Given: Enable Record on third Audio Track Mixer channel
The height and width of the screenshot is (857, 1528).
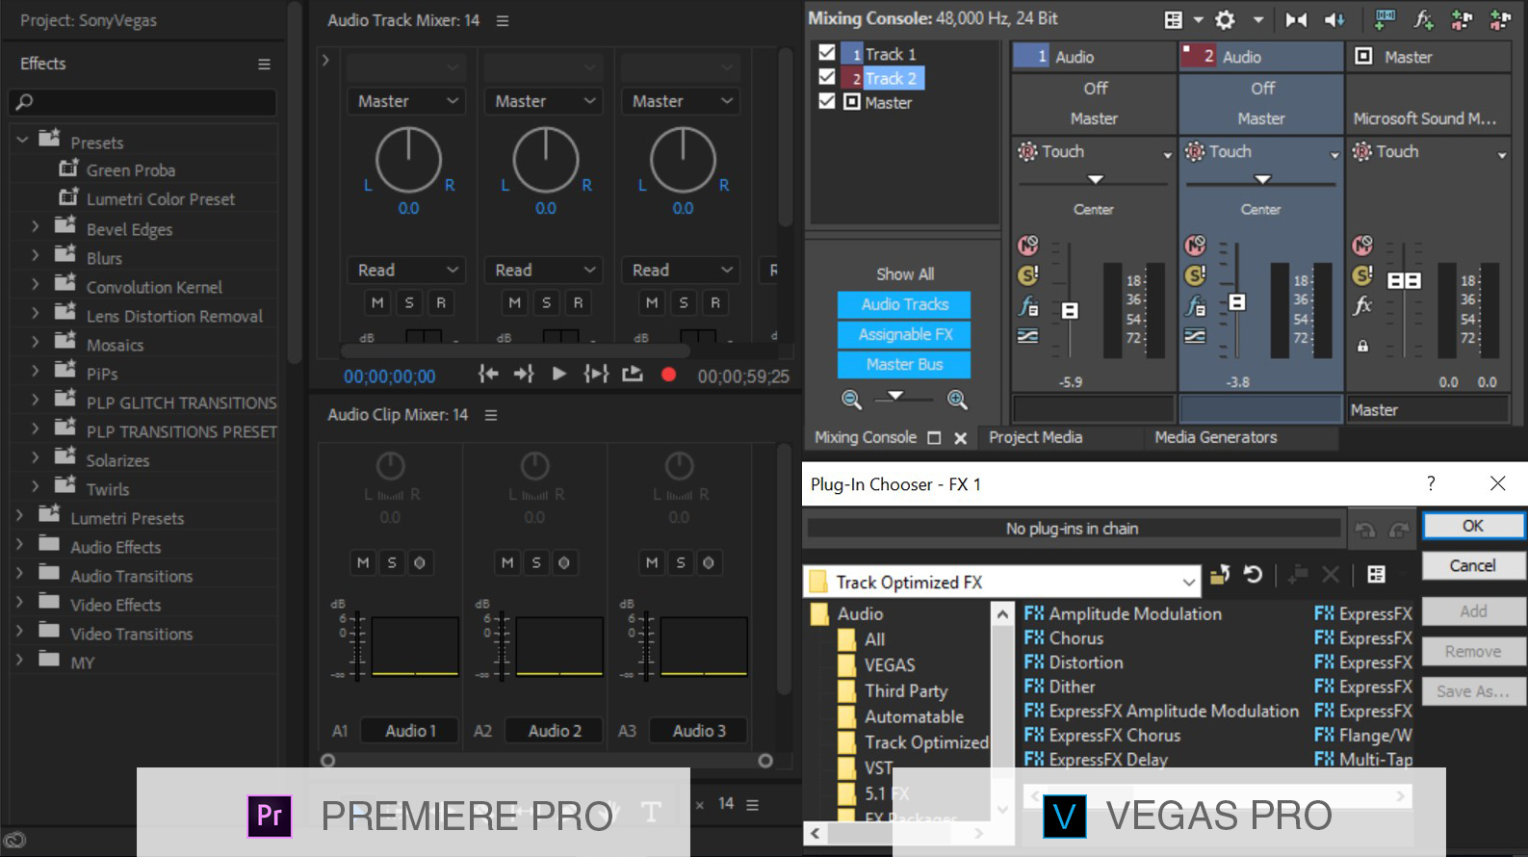Looking at the screenshot, I should coord(715,302).
